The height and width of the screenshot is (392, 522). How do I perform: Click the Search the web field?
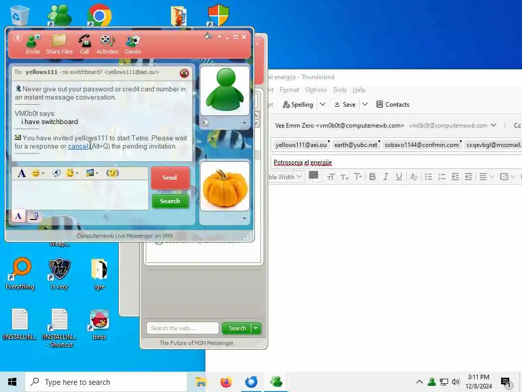182,328
